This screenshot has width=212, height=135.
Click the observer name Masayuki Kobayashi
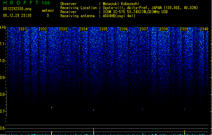point(121,4)
